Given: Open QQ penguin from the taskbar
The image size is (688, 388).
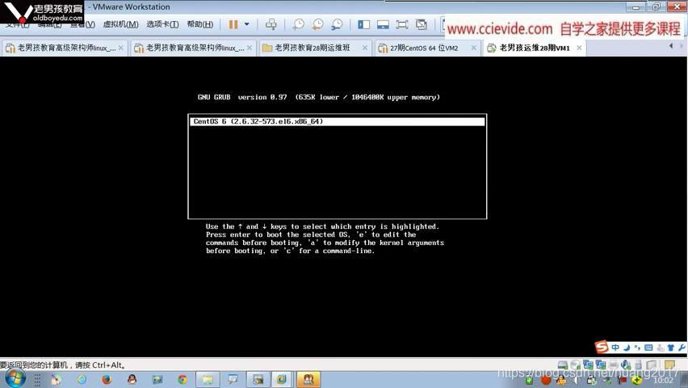Looking at the screenshot, I should [x=132, y=379].
